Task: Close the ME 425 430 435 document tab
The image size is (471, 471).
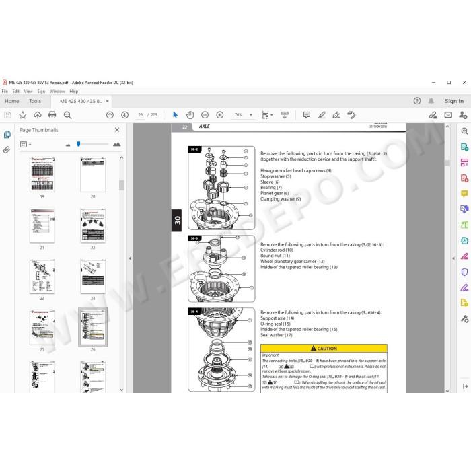Action: (107, 101)
